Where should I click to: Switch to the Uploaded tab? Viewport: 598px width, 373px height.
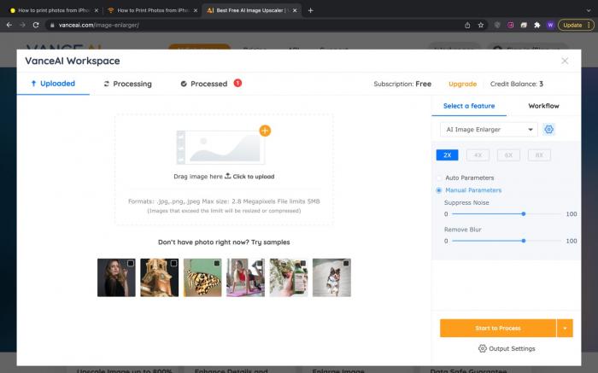tap(53, 84)
